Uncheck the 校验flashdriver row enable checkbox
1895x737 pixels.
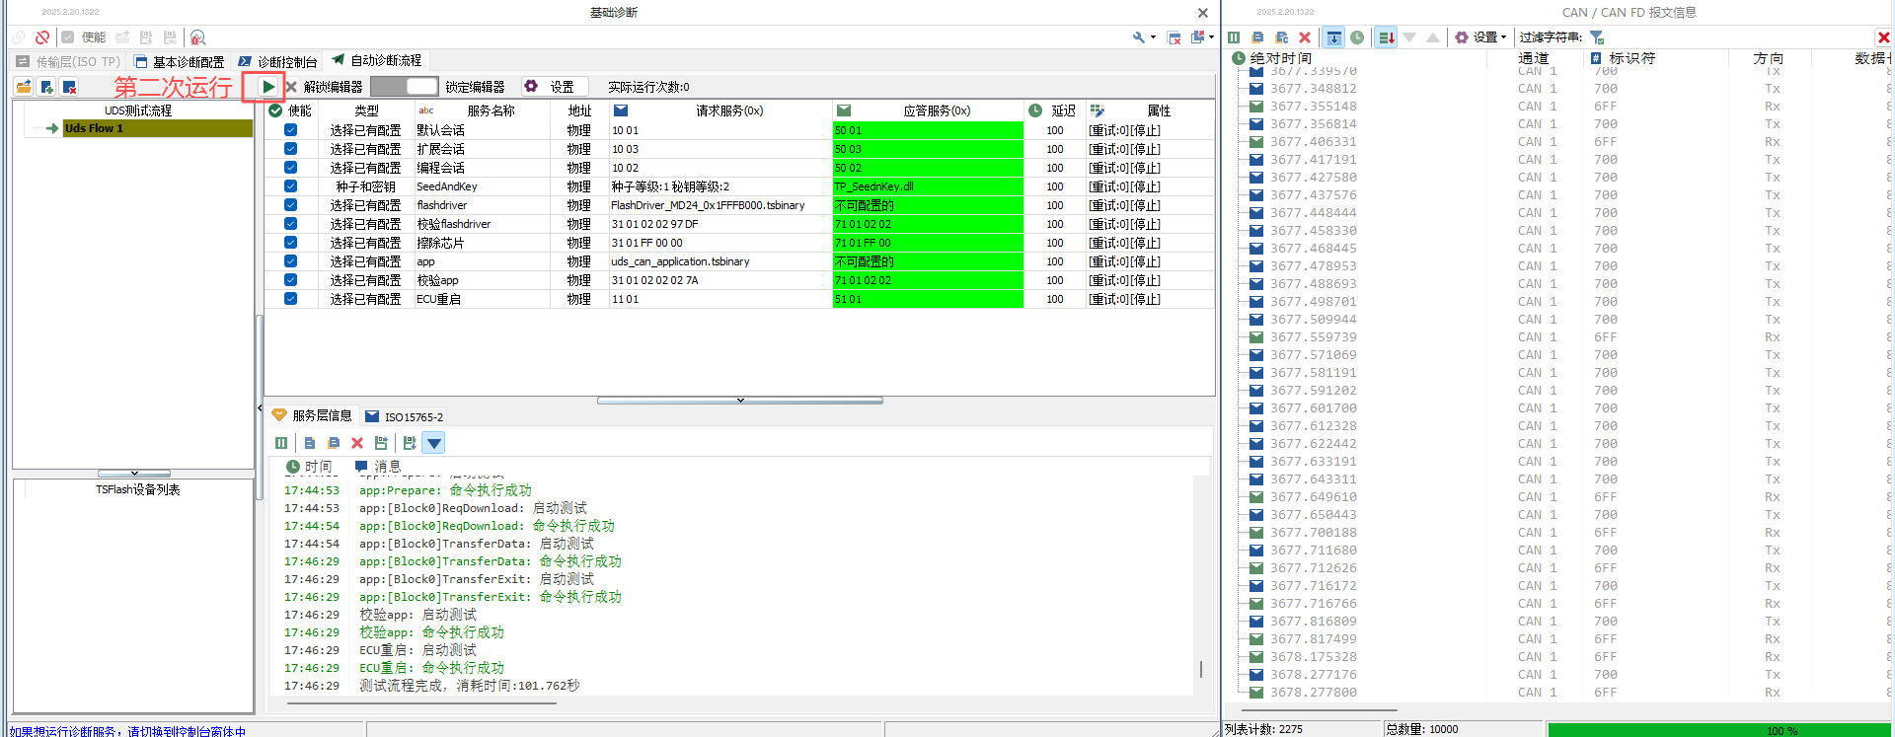(x=290, y=224)
